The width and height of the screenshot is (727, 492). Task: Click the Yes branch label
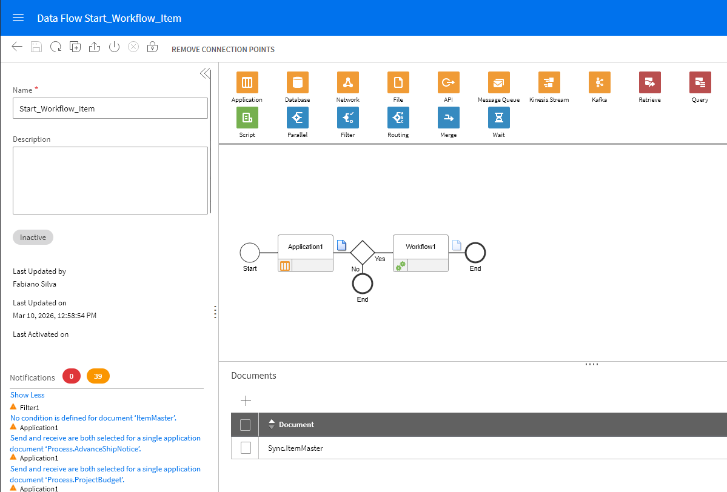pos(380,259)
